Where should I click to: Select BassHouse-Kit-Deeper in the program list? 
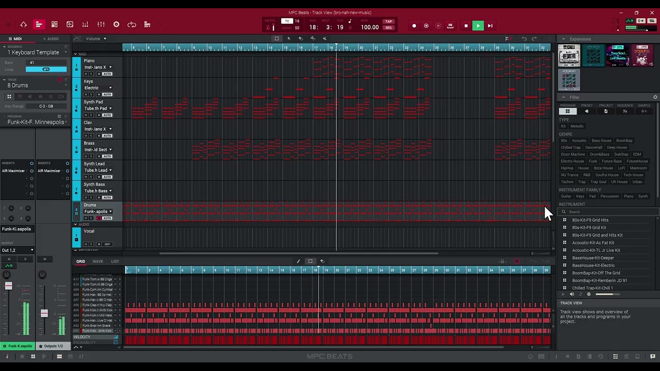point(593,258)
